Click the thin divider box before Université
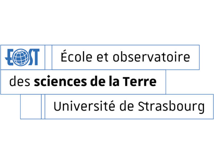Viewport: 214px width, 164px height. (43, 106)
